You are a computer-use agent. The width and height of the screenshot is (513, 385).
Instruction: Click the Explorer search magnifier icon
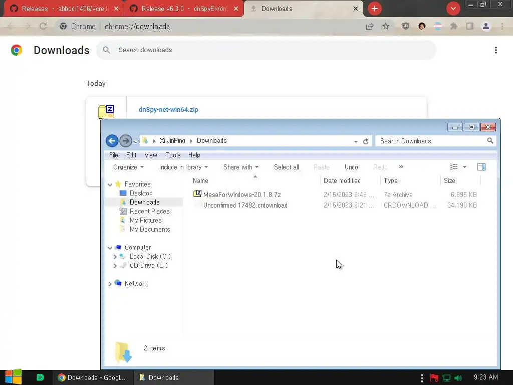pos(490,141)
